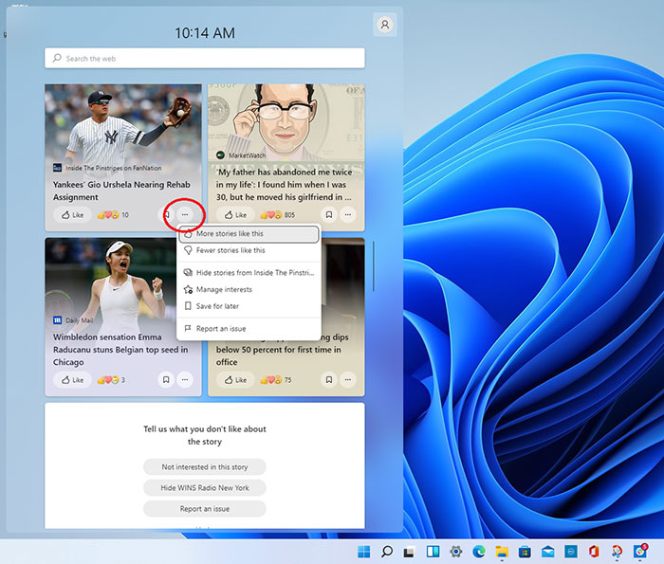Open the Office app in taskbar

click(x=594, y=551)
